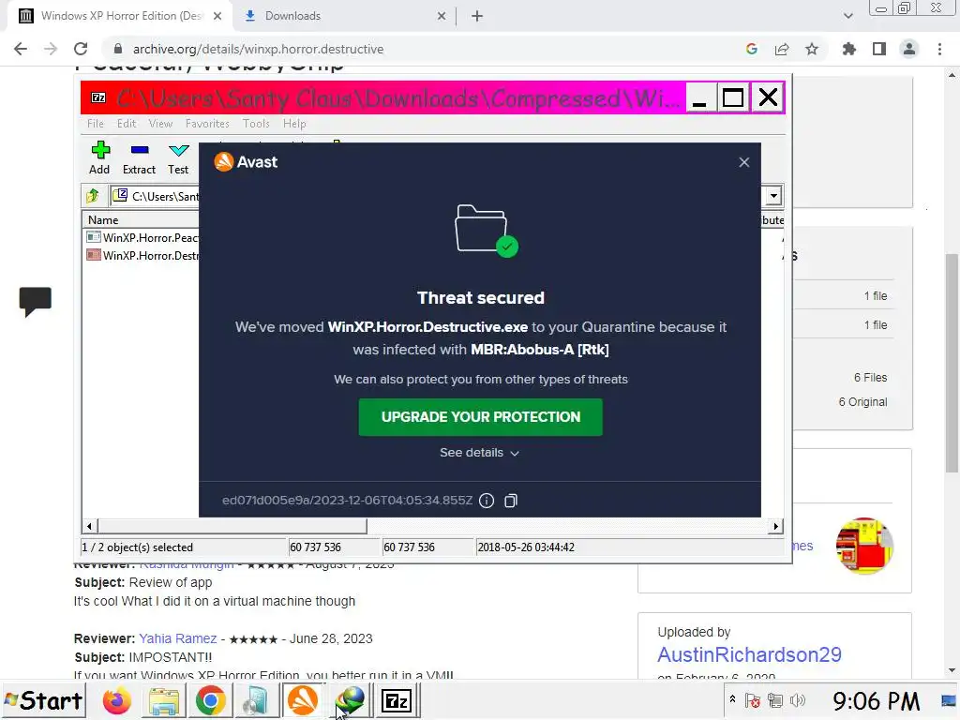Viewport: 960px width, 720px height.
Task: Click the right arrow of 7-Zip horizontal scrollbar
Action: (775, 526)
